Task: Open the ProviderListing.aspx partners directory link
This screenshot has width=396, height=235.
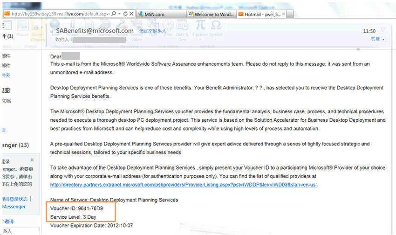Action: 183,185
